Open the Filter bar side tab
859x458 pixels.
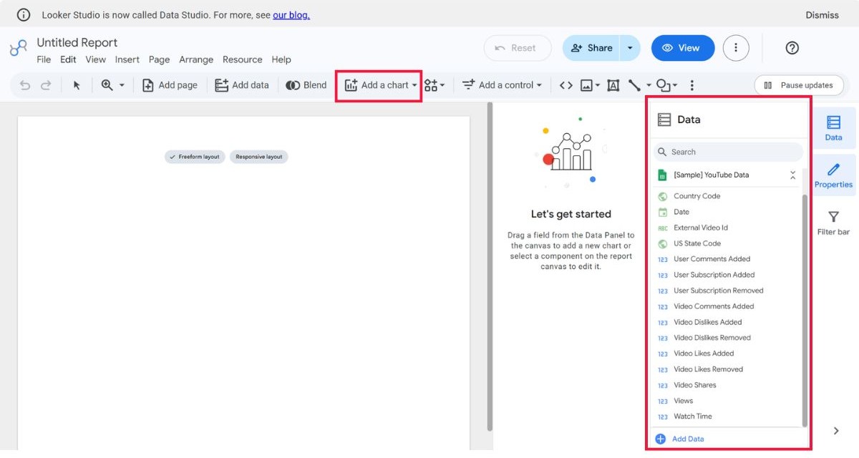tap(833, 223)
